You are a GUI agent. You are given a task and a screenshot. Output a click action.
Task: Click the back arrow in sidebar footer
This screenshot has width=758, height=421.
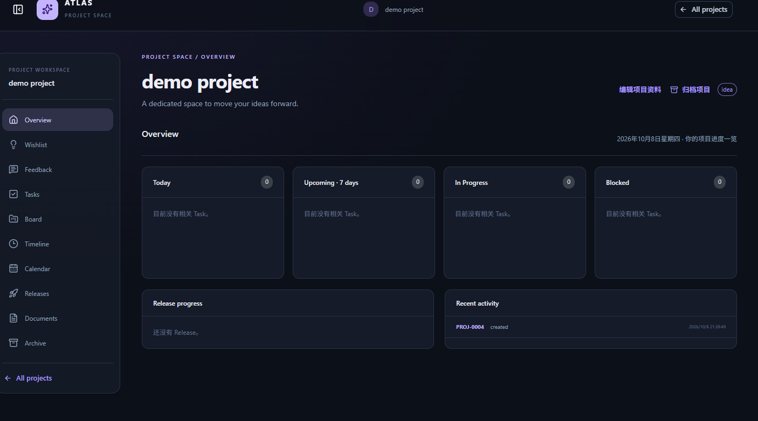click(x=8, y=378)
